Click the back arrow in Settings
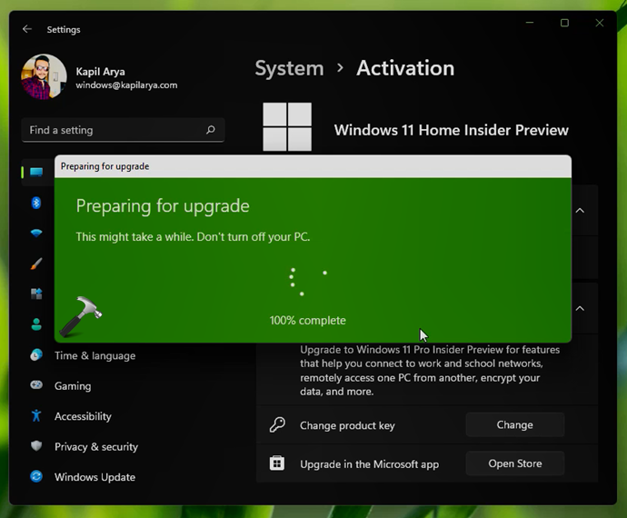627x518 pixels. click(27, 29)
